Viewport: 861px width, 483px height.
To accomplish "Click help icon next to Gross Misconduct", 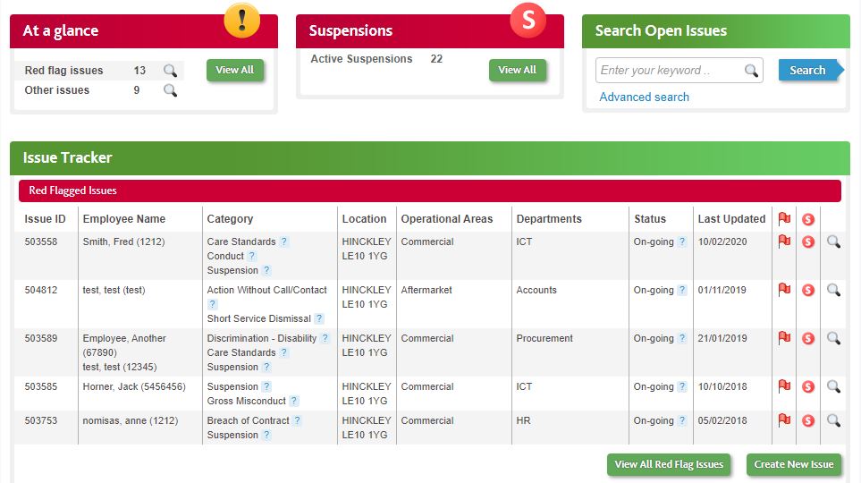I will pos(294,401).
